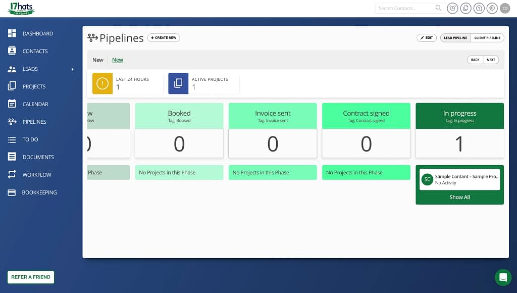Open the help question mark icon

479,8
